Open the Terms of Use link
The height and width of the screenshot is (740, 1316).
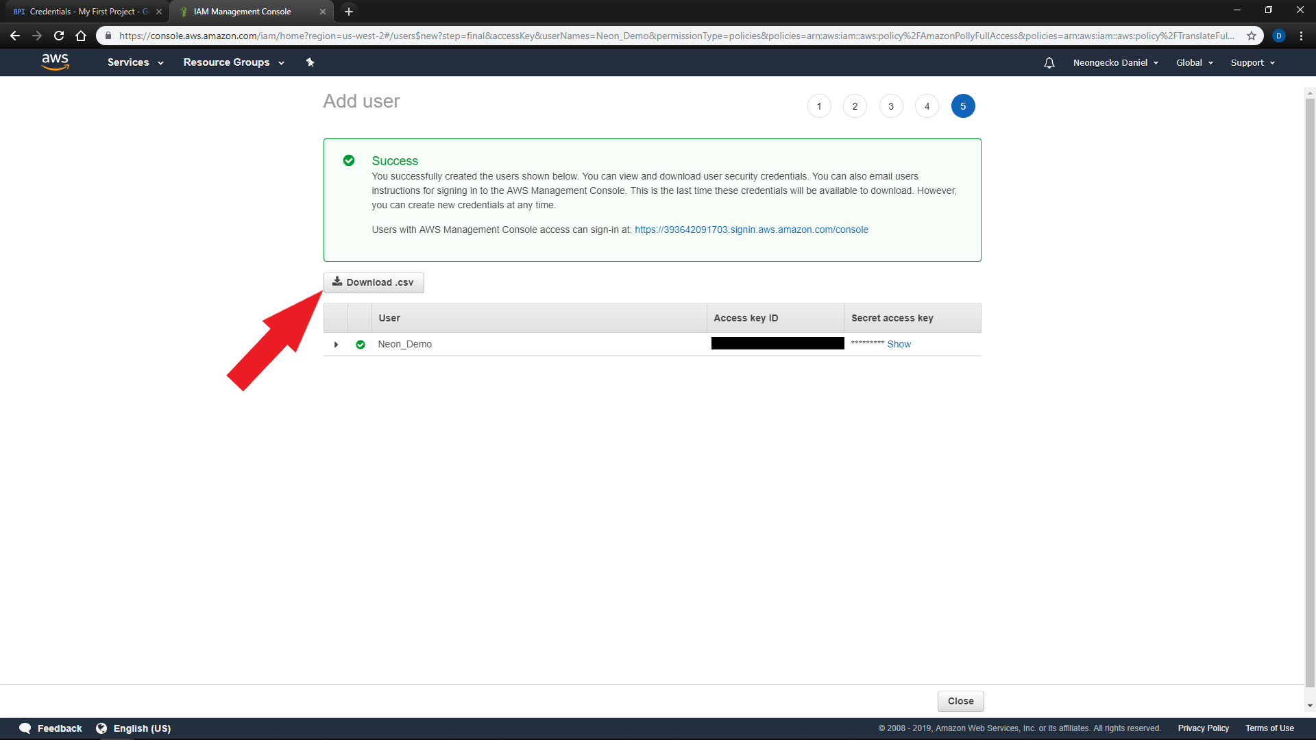(1269, 728)
